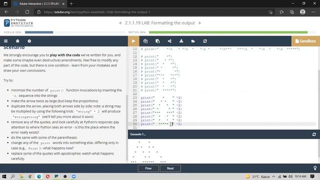Clear the console with its refresh icon
This screenshot has width=320, height=180.
314,134
